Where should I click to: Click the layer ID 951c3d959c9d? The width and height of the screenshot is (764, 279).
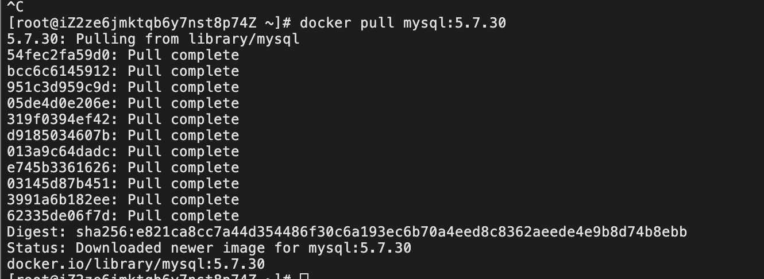(59, 88)
